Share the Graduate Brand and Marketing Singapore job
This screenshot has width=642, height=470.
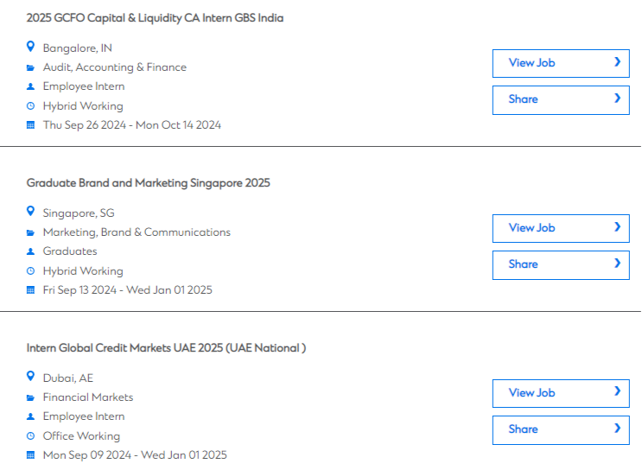(x=561, y=265)
